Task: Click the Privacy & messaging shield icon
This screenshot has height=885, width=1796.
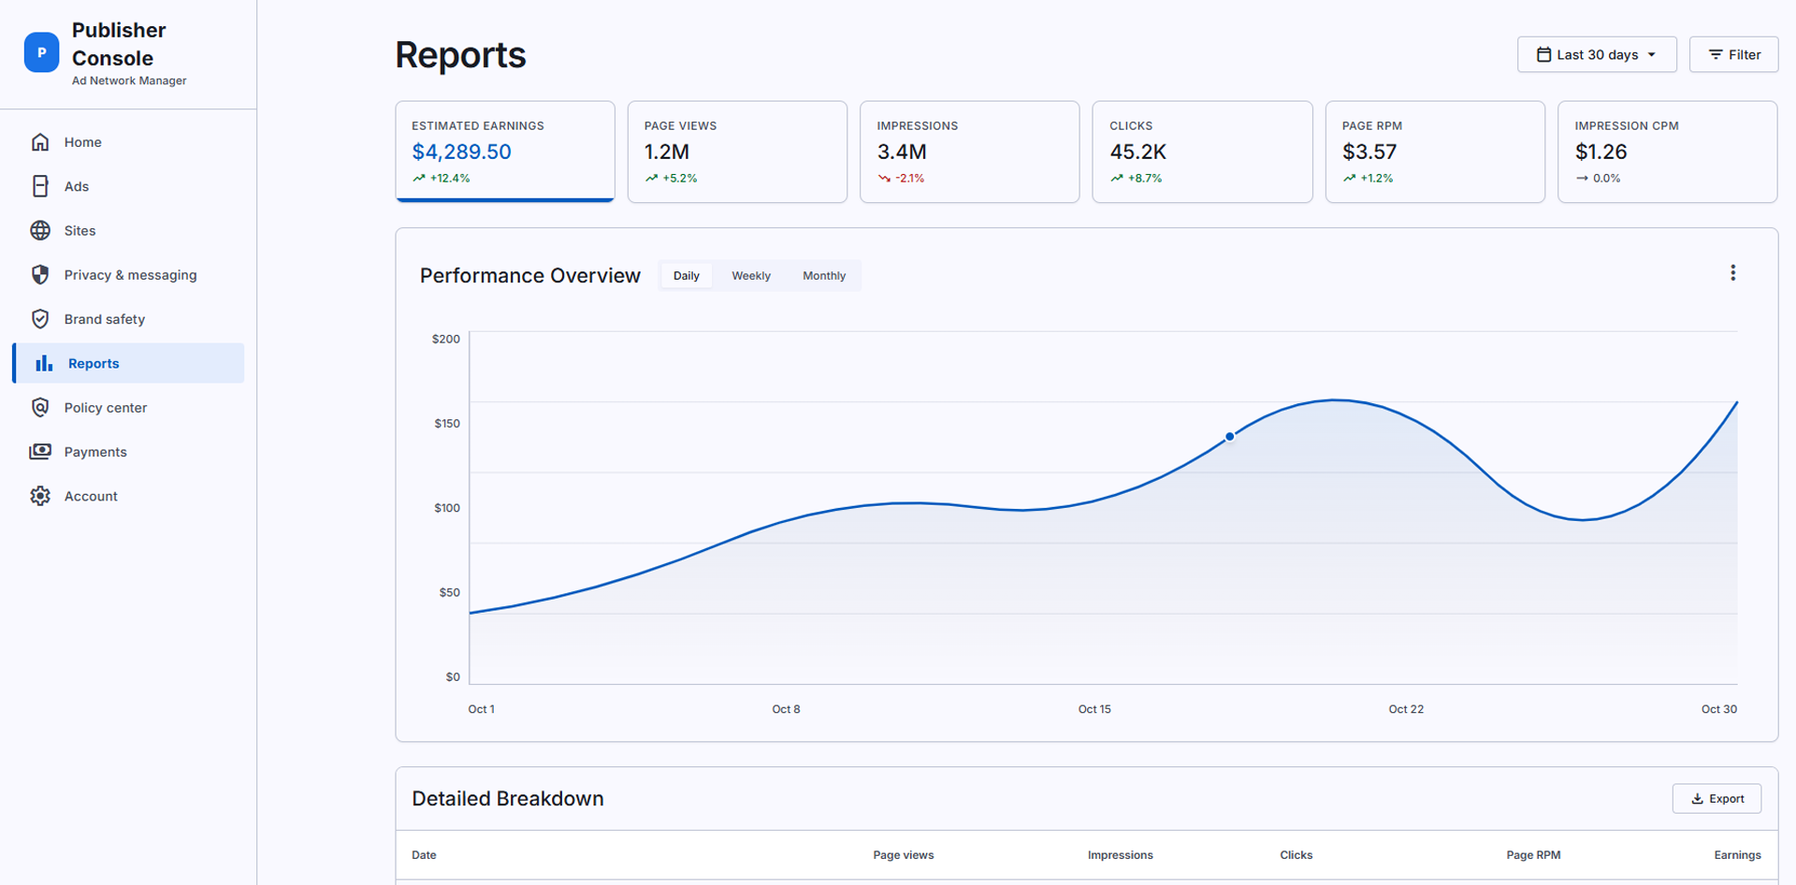Action: point(40,275)
